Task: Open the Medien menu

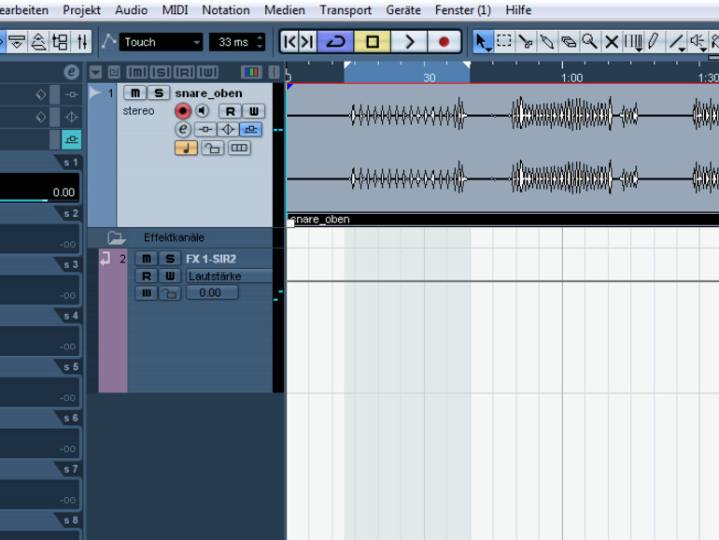Action: pyautogui.click(x=284, y=10)
